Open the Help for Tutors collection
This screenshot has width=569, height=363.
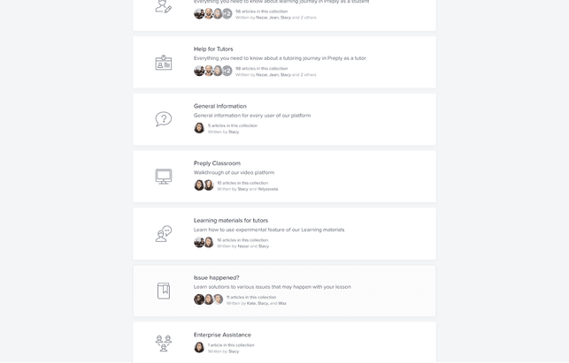(x=213, y=49)
